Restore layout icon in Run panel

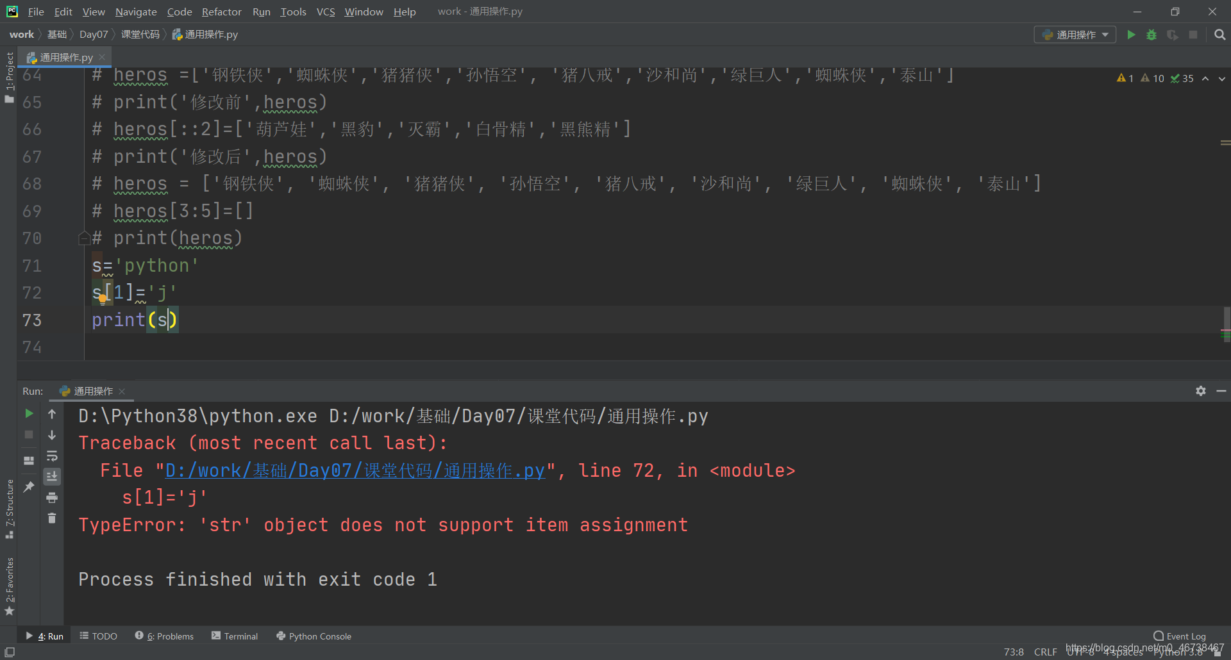tap(29, 461)
